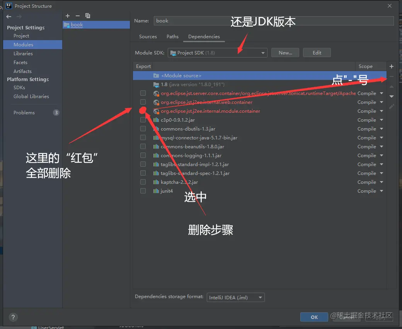The image size is (402, 329).
Task: Open help with question mark icon
Action: 13,317
